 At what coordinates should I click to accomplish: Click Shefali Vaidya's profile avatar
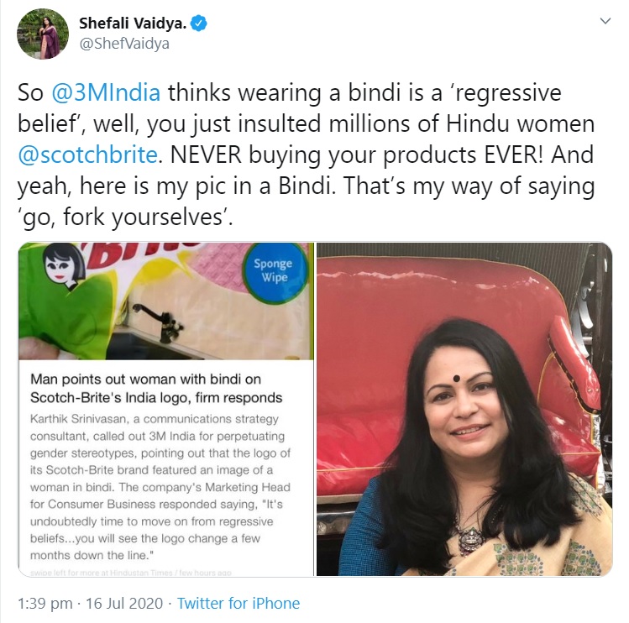[x=43, y=34]
